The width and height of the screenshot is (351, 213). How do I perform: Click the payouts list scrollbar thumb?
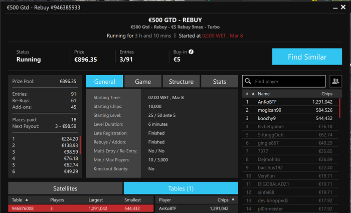point(80,145)
